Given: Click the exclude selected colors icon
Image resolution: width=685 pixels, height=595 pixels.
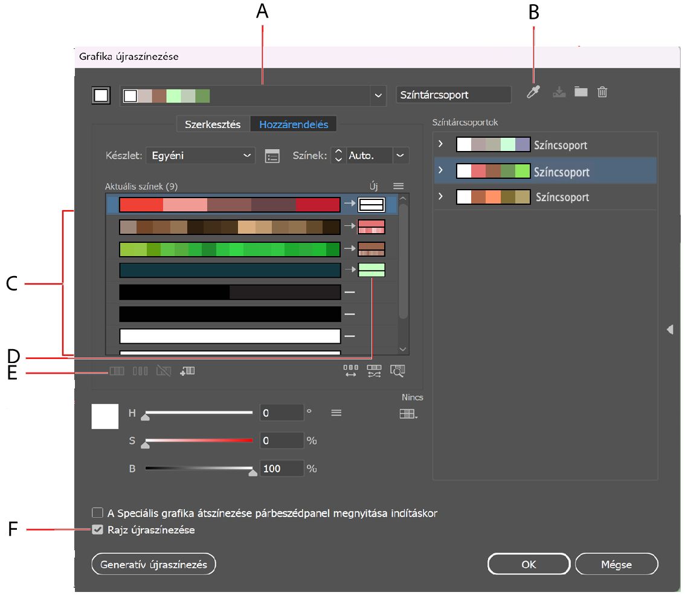Looking at the screenshot, I should pos(164,371).
